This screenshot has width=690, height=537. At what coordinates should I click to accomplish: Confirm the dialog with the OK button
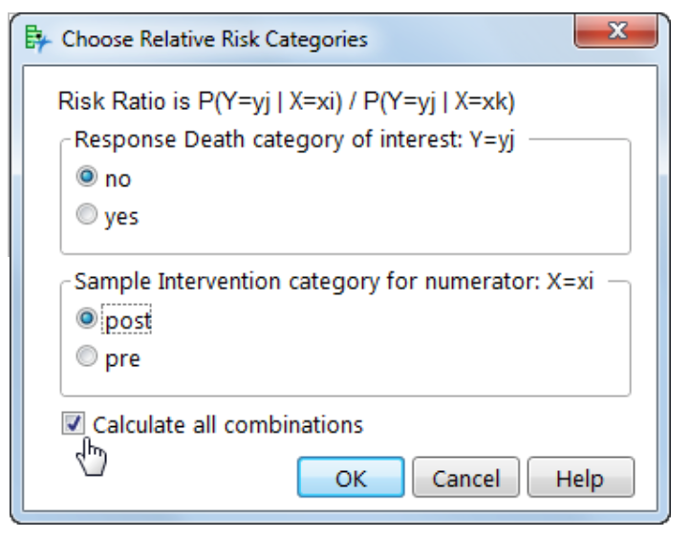[x=351, y=478]
